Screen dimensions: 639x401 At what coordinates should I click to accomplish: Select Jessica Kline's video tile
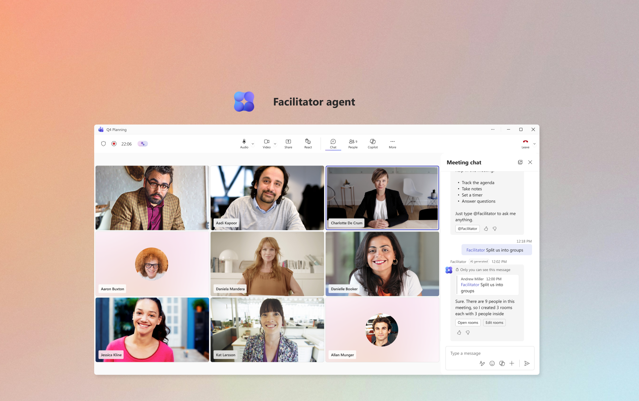(152, 330)
